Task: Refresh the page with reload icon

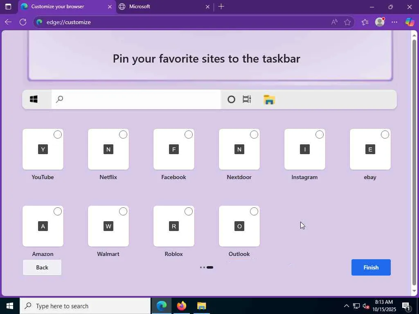Action: pos(23,22)
